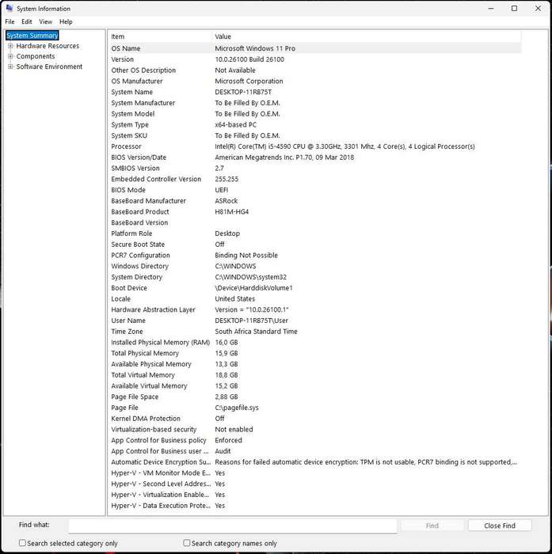Click value 10.0.26100 Build 26100
The image size is (552, 554).
[x=249, y=59]
